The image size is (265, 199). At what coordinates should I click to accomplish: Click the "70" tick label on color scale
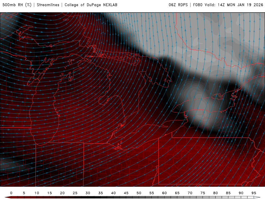pos(190,193)
